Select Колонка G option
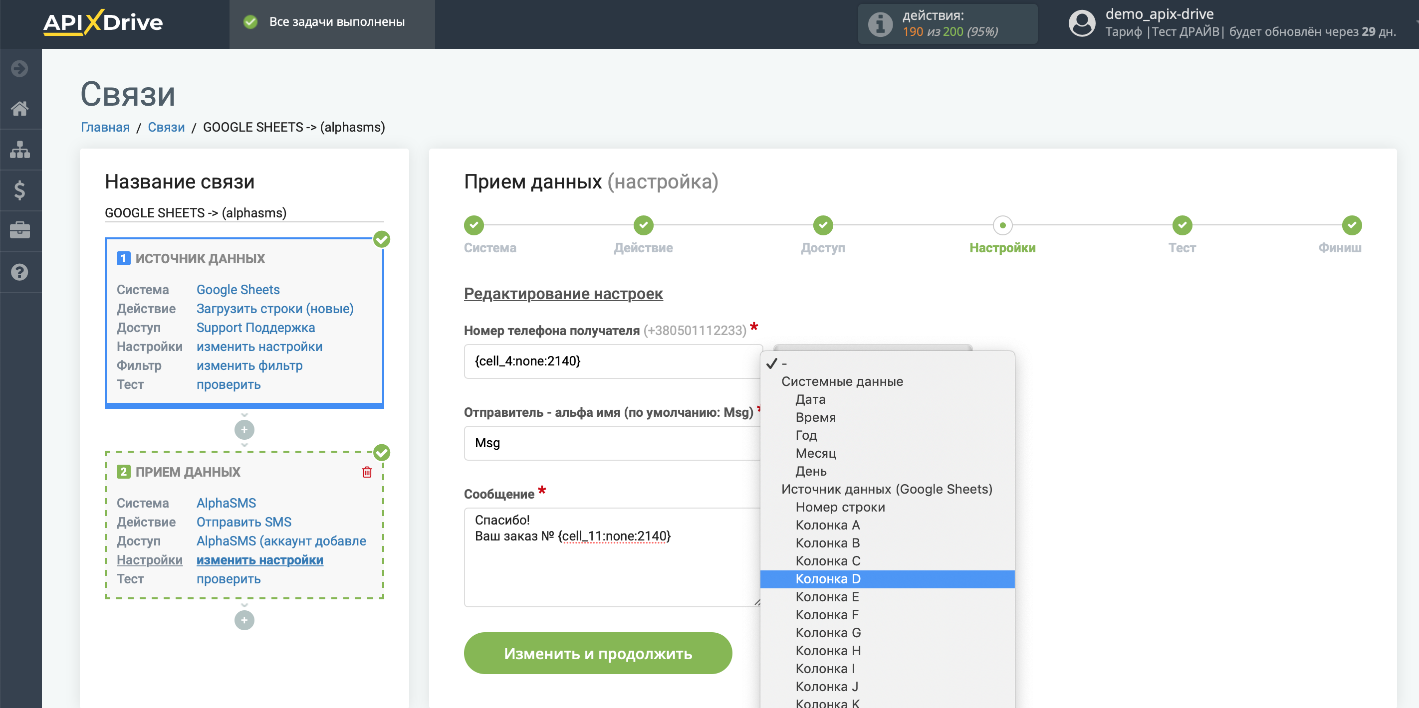 888,633
